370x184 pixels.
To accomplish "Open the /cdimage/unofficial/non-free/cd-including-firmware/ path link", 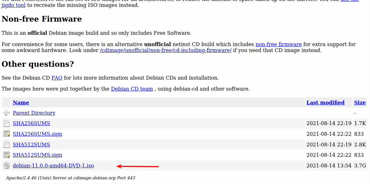I will (x=166, y=50).
